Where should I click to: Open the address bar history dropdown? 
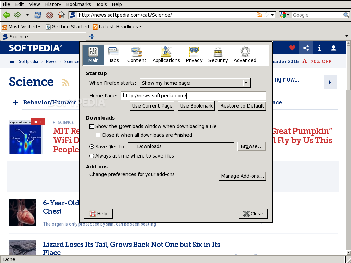coord(273,15)
